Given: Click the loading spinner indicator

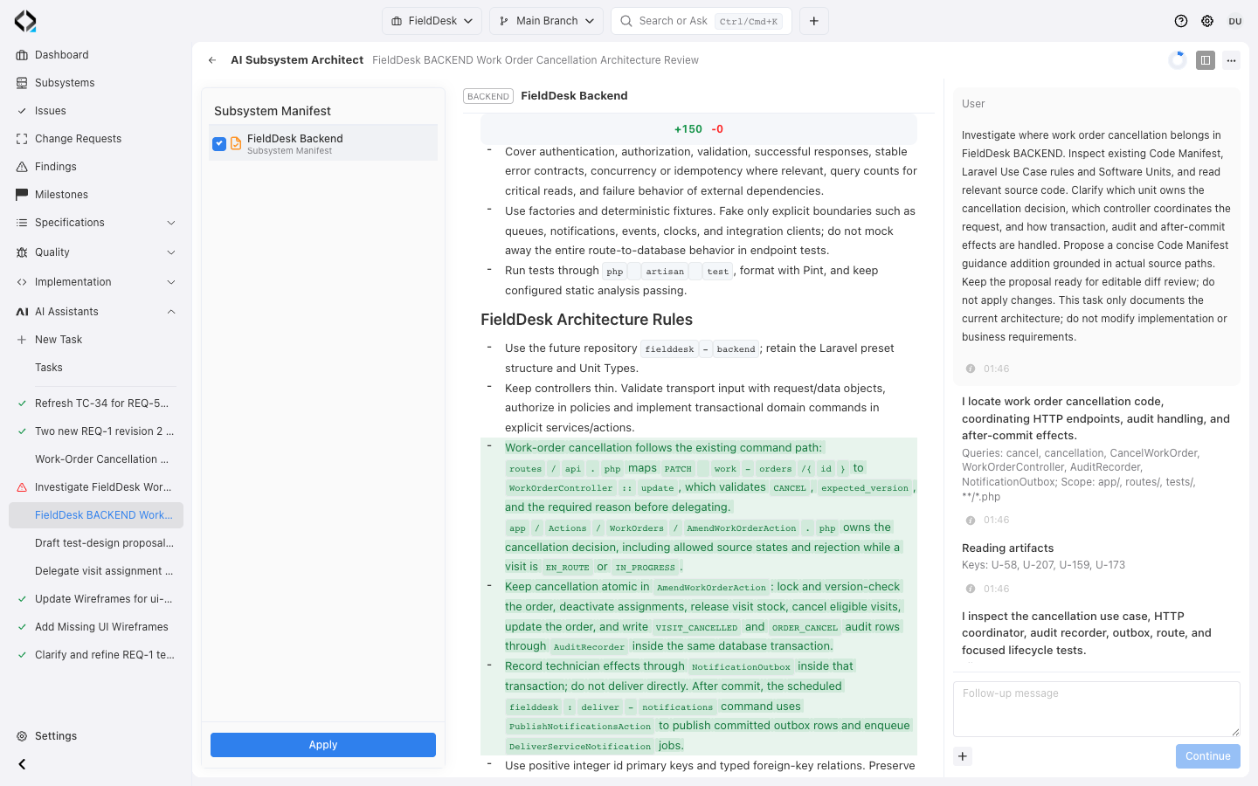Looking at the screenshot, I should click(x=1178, y=60).
